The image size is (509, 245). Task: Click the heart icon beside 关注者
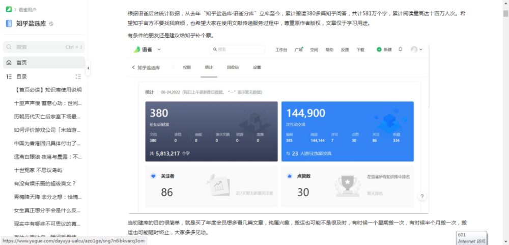[x=153, y=176]
